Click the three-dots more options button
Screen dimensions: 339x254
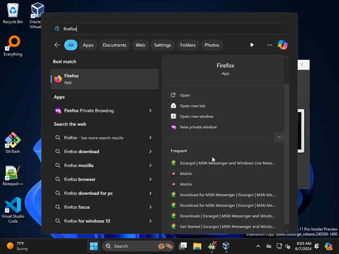pos(269,45)
